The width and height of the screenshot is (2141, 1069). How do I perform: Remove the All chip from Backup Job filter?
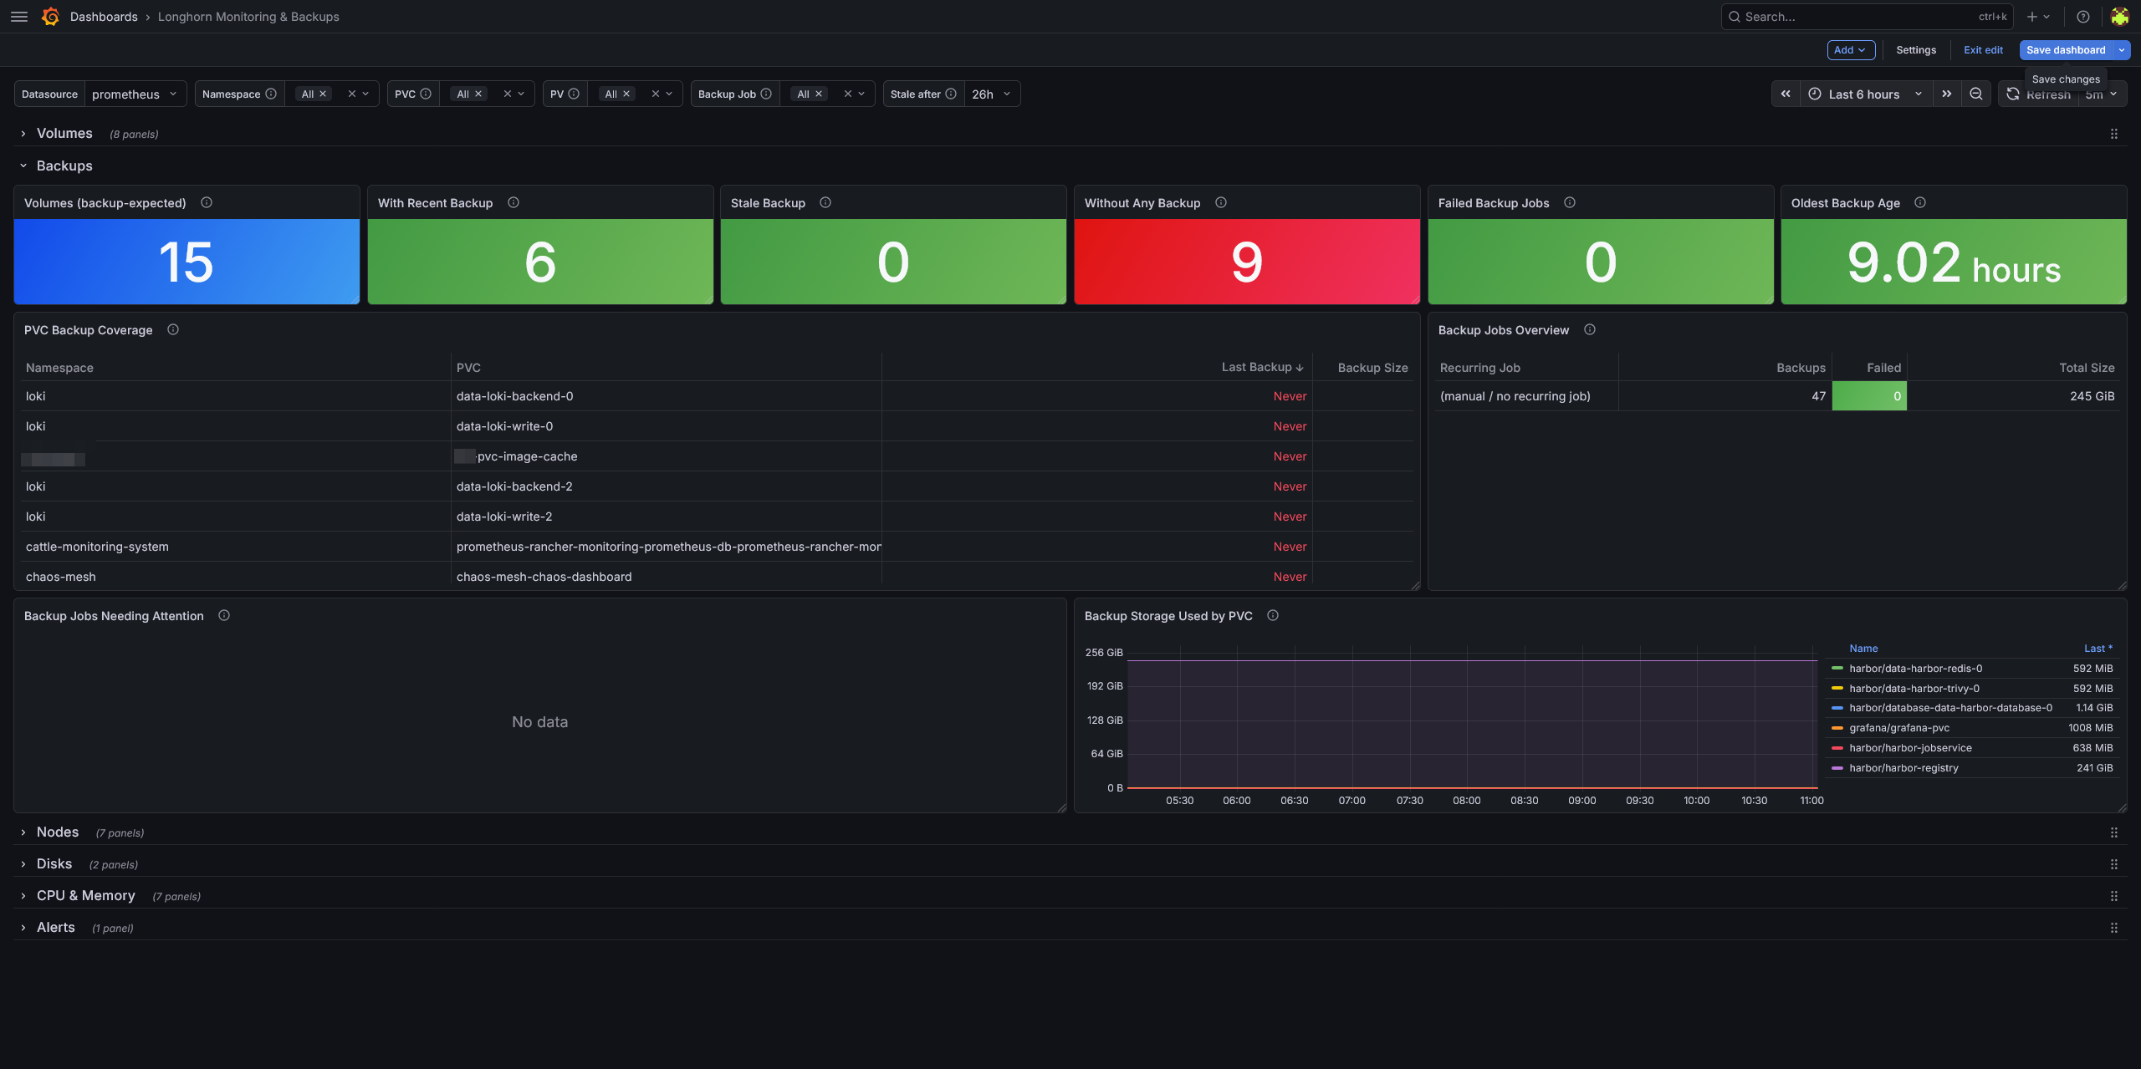[819, 94]
